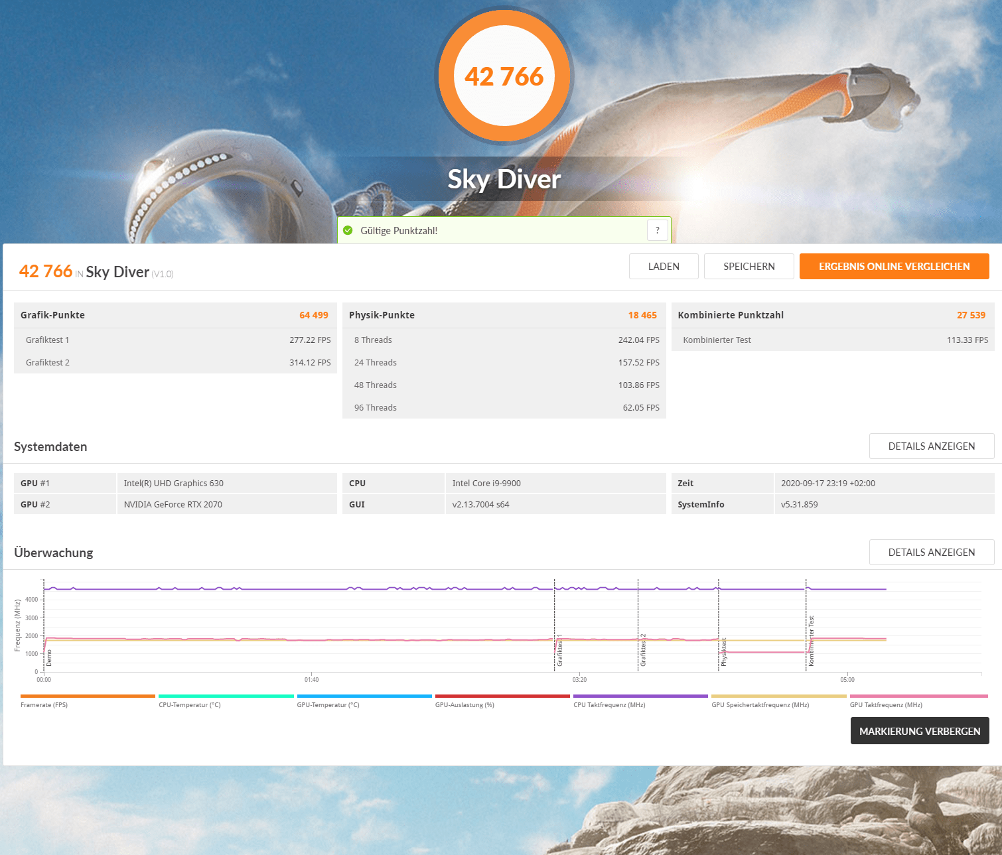Click the Gültige Punktzahl! message

coord(399,230)
